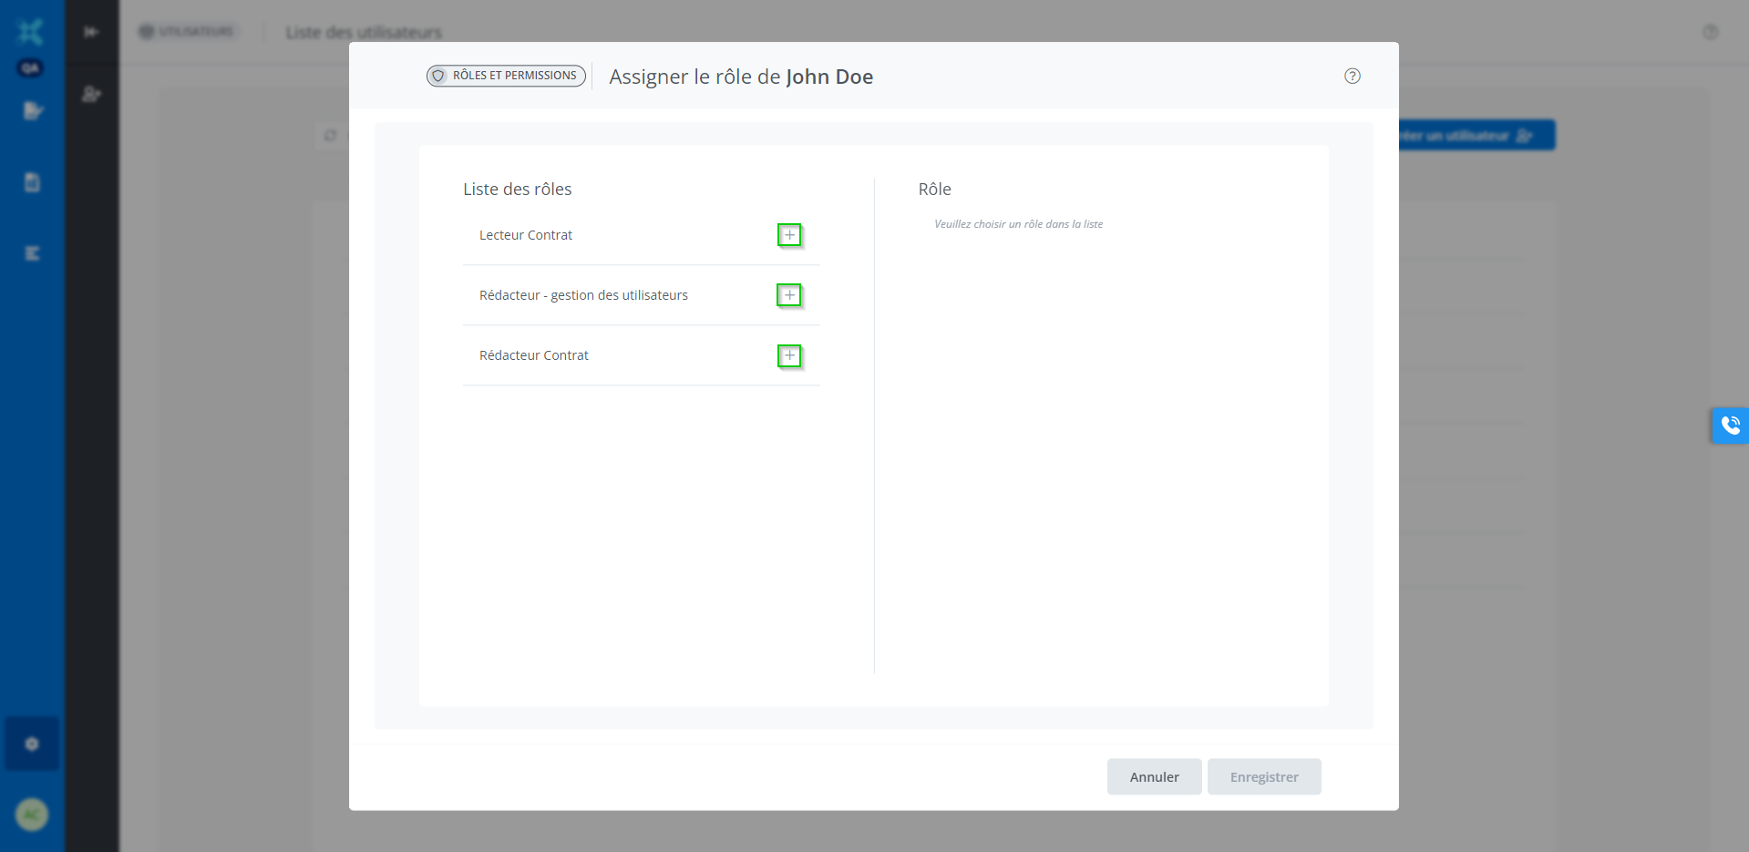
Task: Open the list icon in blue sidebar
Action: click(x=32, y=253)
